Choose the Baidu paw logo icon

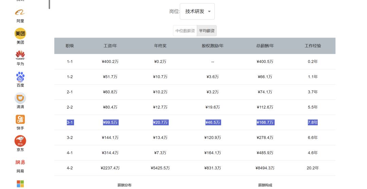20,77
